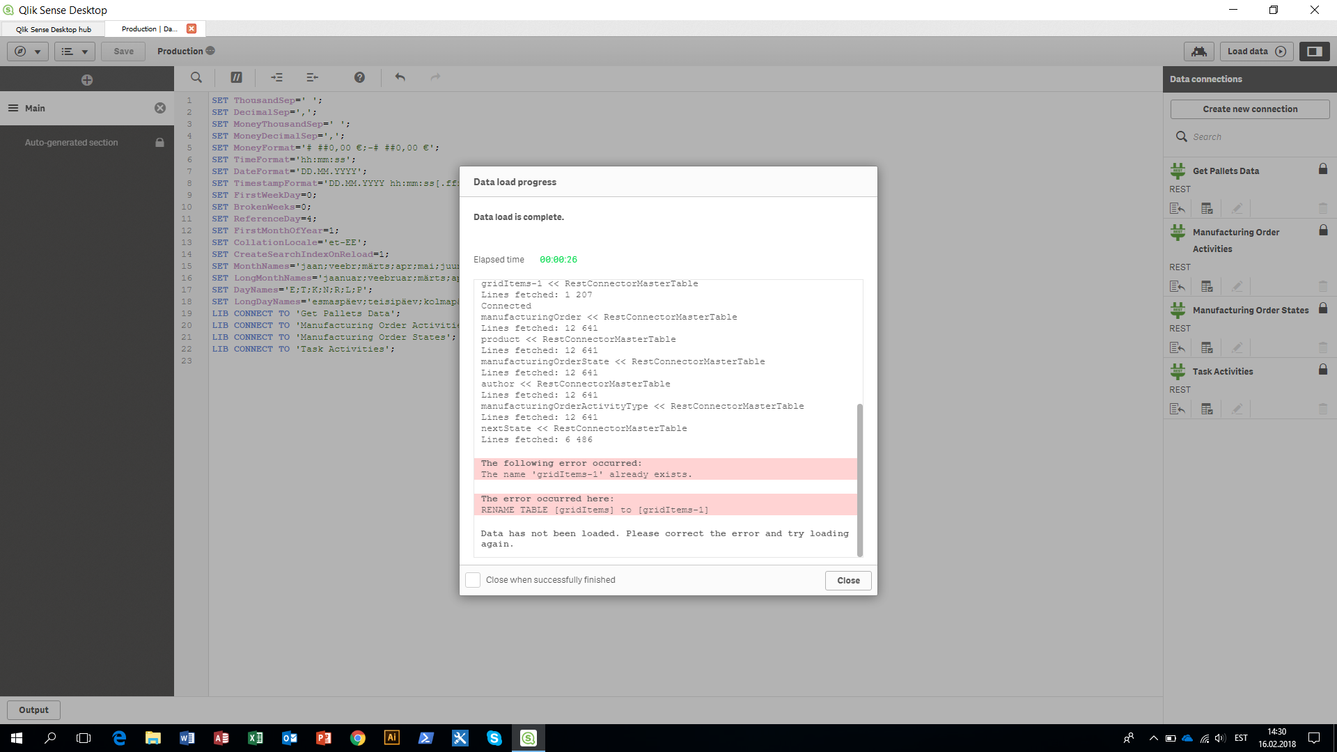Viewport: 1337px width, 752px height.
Task: Open Chrome from the taskbar
Action: [358, 738]
